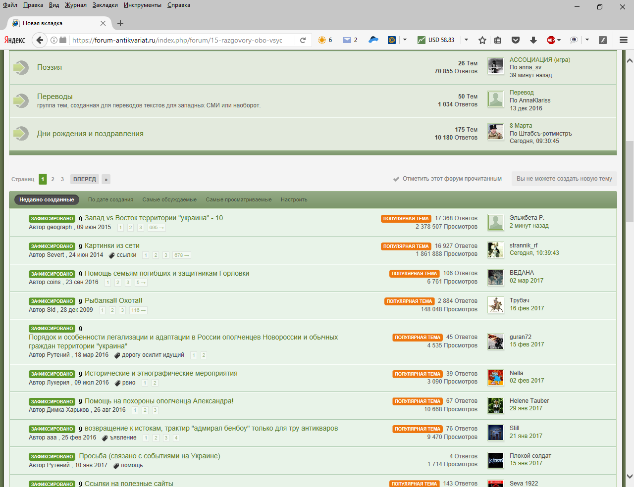
Task: Click the bookmark star icon
Action: coord(482,40)
